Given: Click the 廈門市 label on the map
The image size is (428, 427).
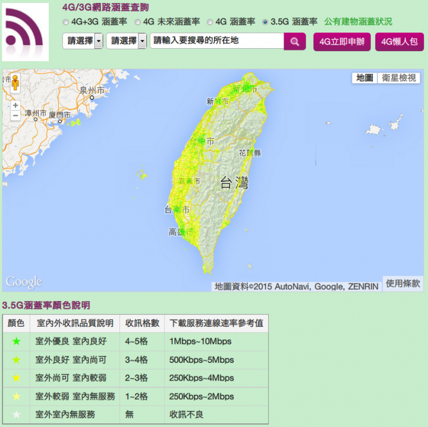Looking at the screenshot, I should (x=60, y=115).
